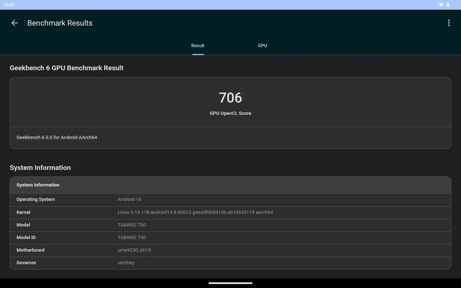The image size is (461, 288).
Task: Open the three-dot overflow menu
Action: (449, 23)
